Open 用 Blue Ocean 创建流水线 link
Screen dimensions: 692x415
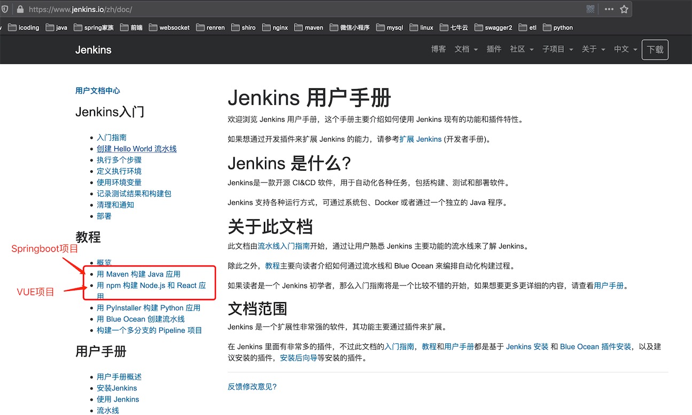141,319
